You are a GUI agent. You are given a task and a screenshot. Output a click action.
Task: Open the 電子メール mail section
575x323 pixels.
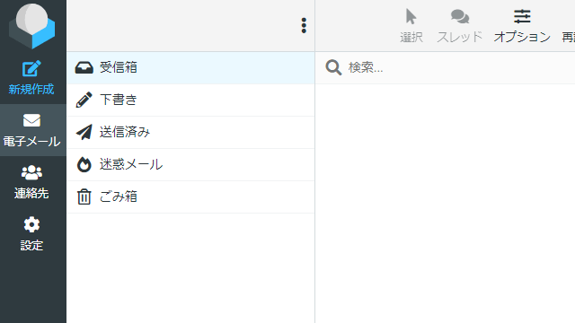pyautogui.click(x=32, y=130)
